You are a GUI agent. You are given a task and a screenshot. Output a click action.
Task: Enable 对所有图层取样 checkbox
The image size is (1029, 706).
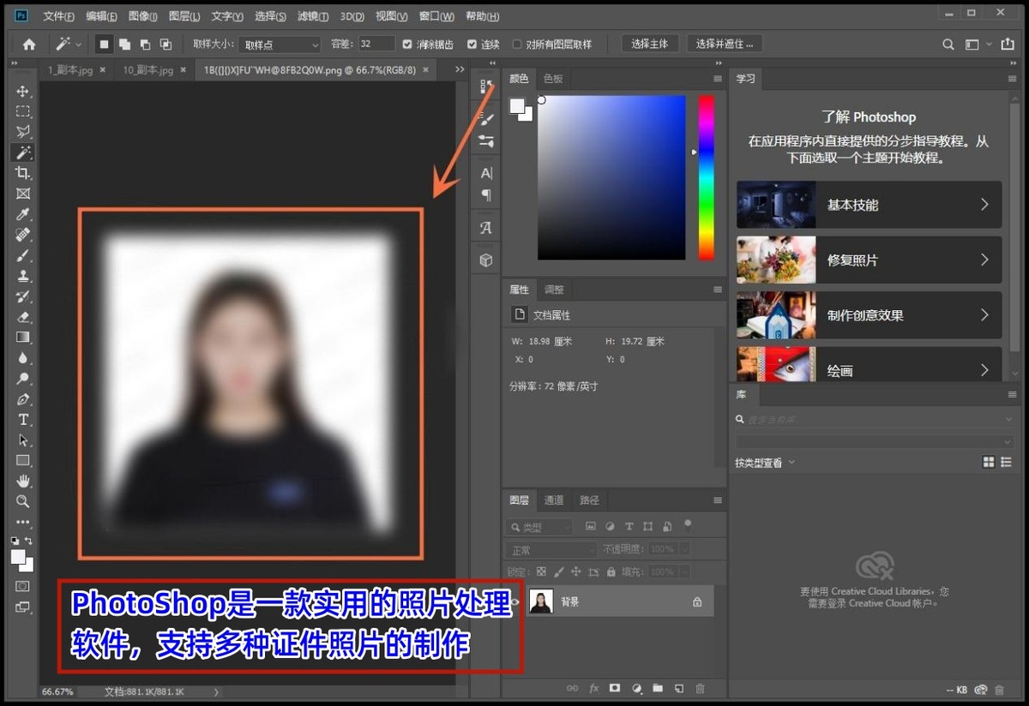pos(518,45)
